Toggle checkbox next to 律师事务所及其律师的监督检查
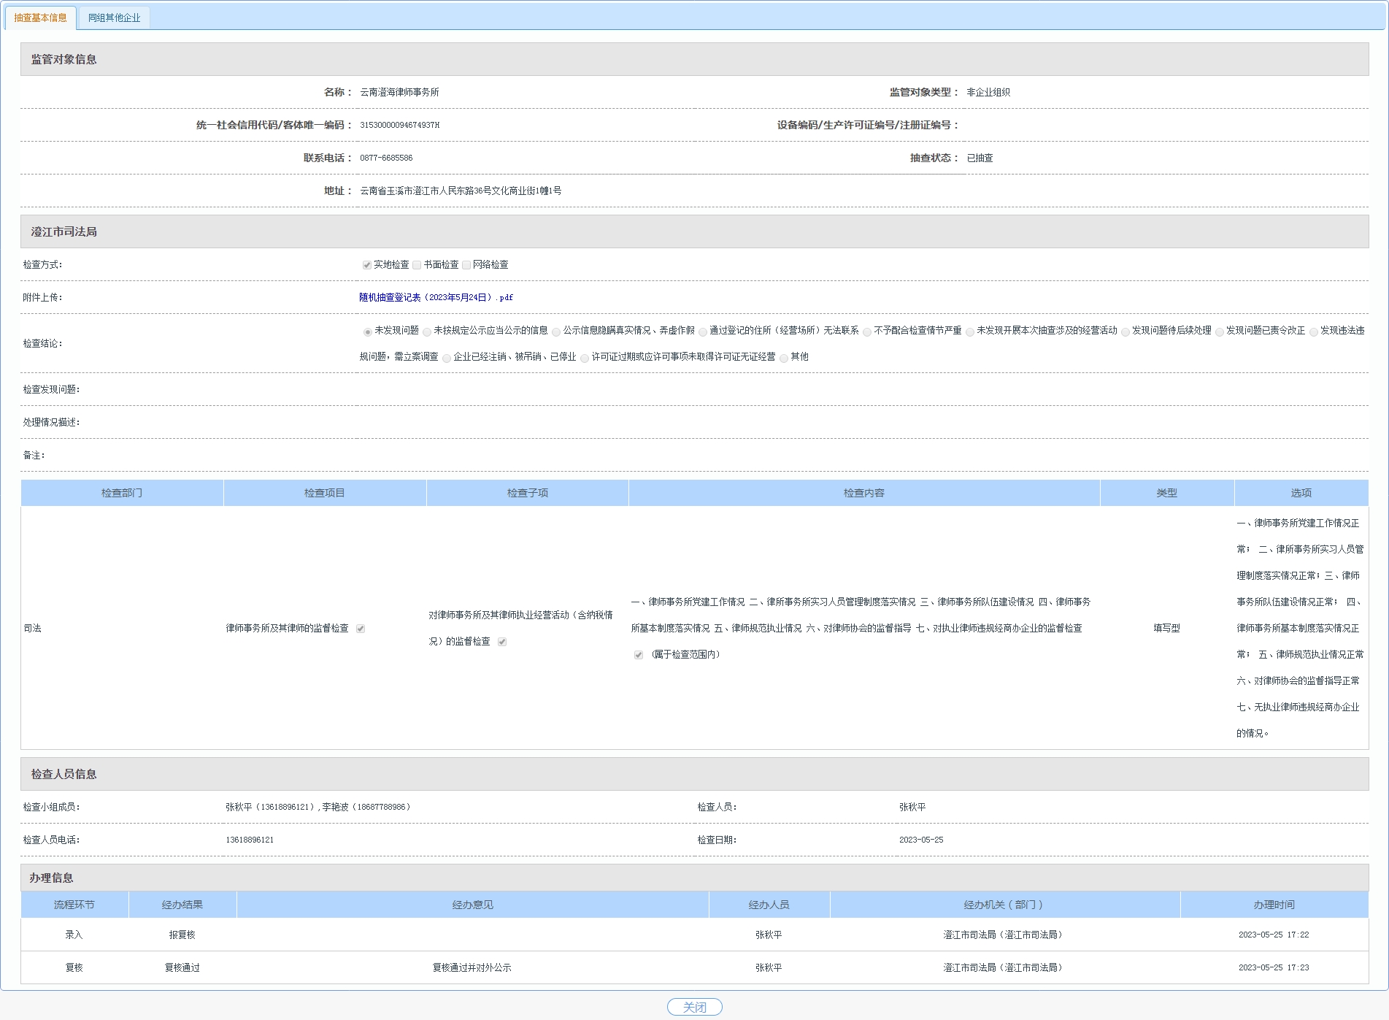This screenshot has width=1389, height=1020. [x=361, y=629]
